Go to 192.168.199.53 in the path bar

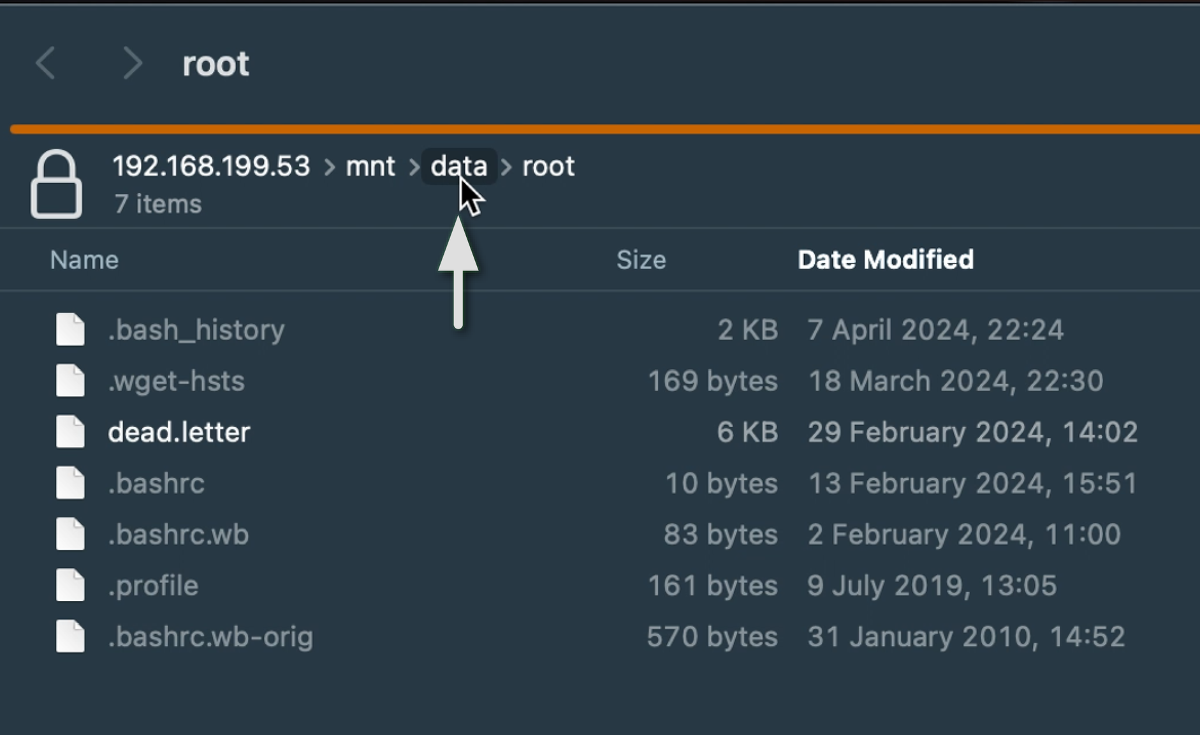(x=211, y=167)
